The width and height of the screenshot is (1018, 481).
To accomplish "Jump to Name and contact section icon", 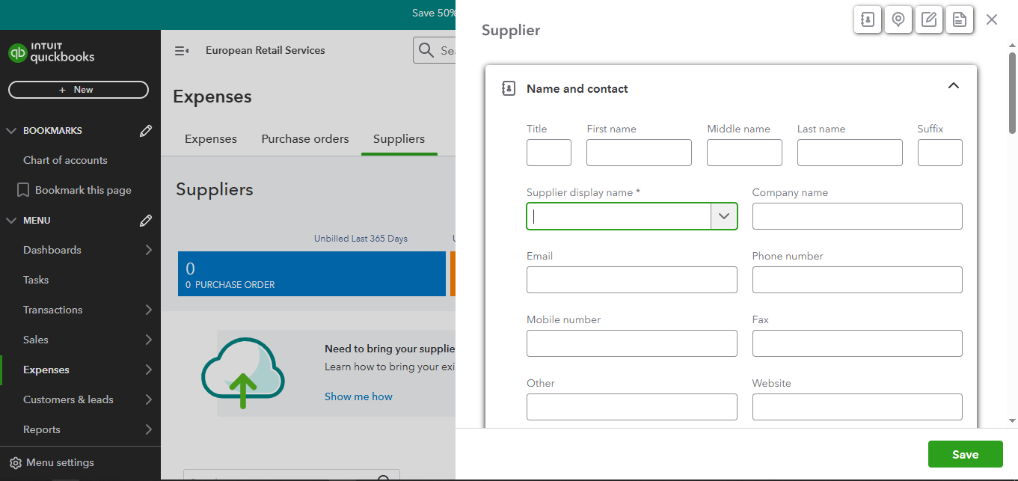I will pos(868,20).
